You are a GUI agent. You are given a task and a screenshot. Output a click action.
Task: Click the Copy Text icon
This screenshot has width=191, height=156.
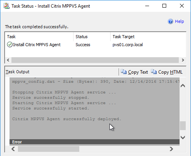tap(124, 72)
